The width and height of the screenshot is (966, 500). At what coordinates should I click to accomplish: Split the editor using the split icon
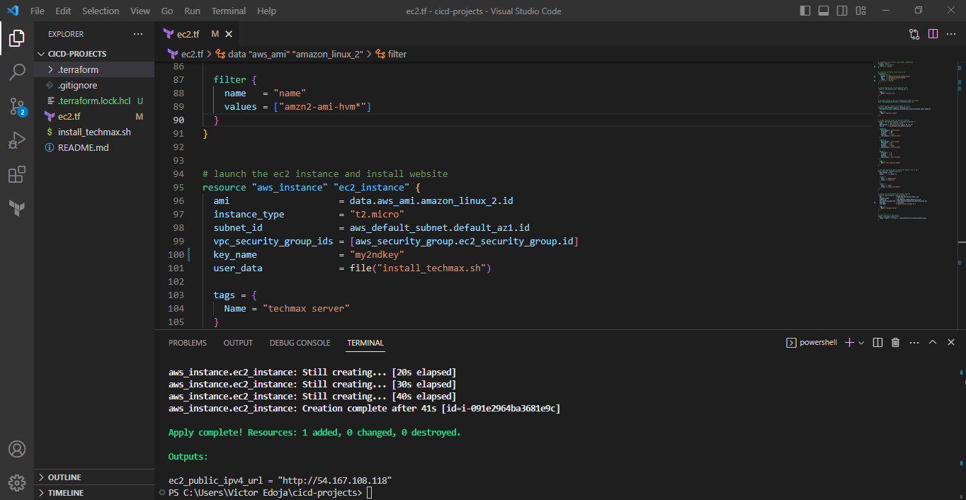[x=933, y=33]
